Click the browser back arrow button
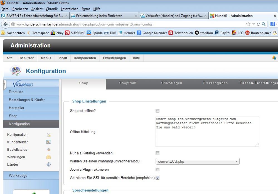The height and width of the screenshot is (194, 278). [x=5, y=24]
